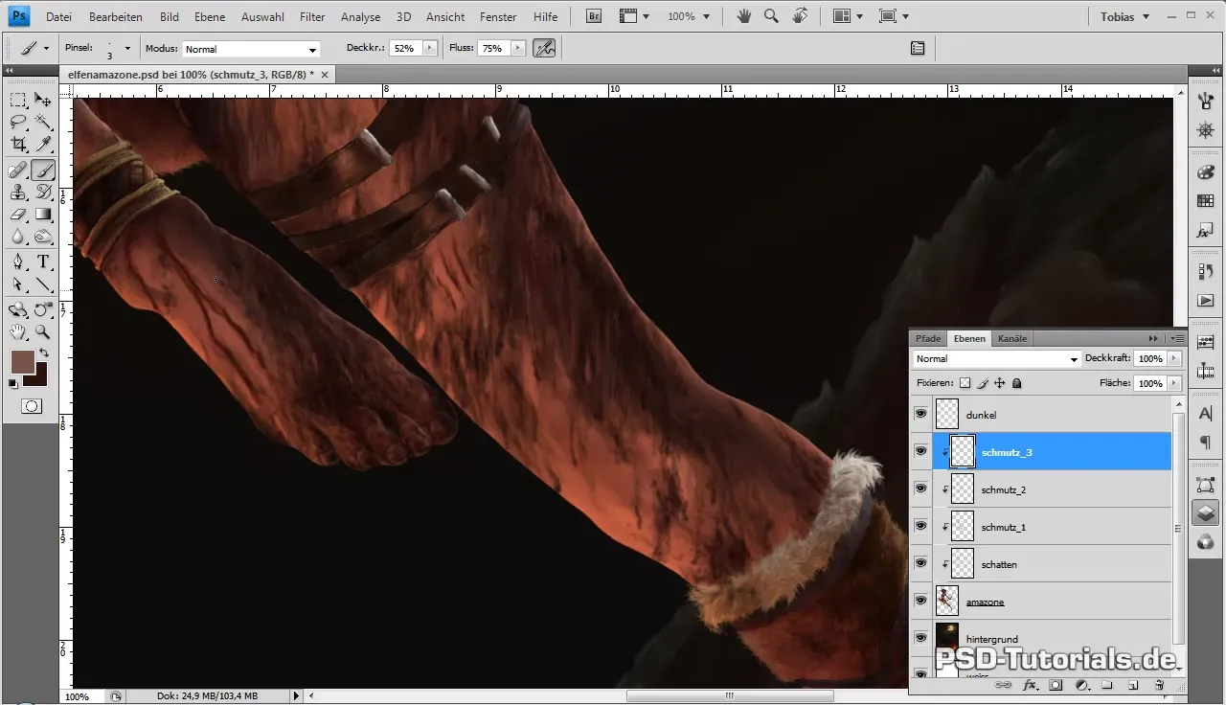Screen dimensions: 1226x705
Task: Select the Move tool
Action: tap(43, 101)
